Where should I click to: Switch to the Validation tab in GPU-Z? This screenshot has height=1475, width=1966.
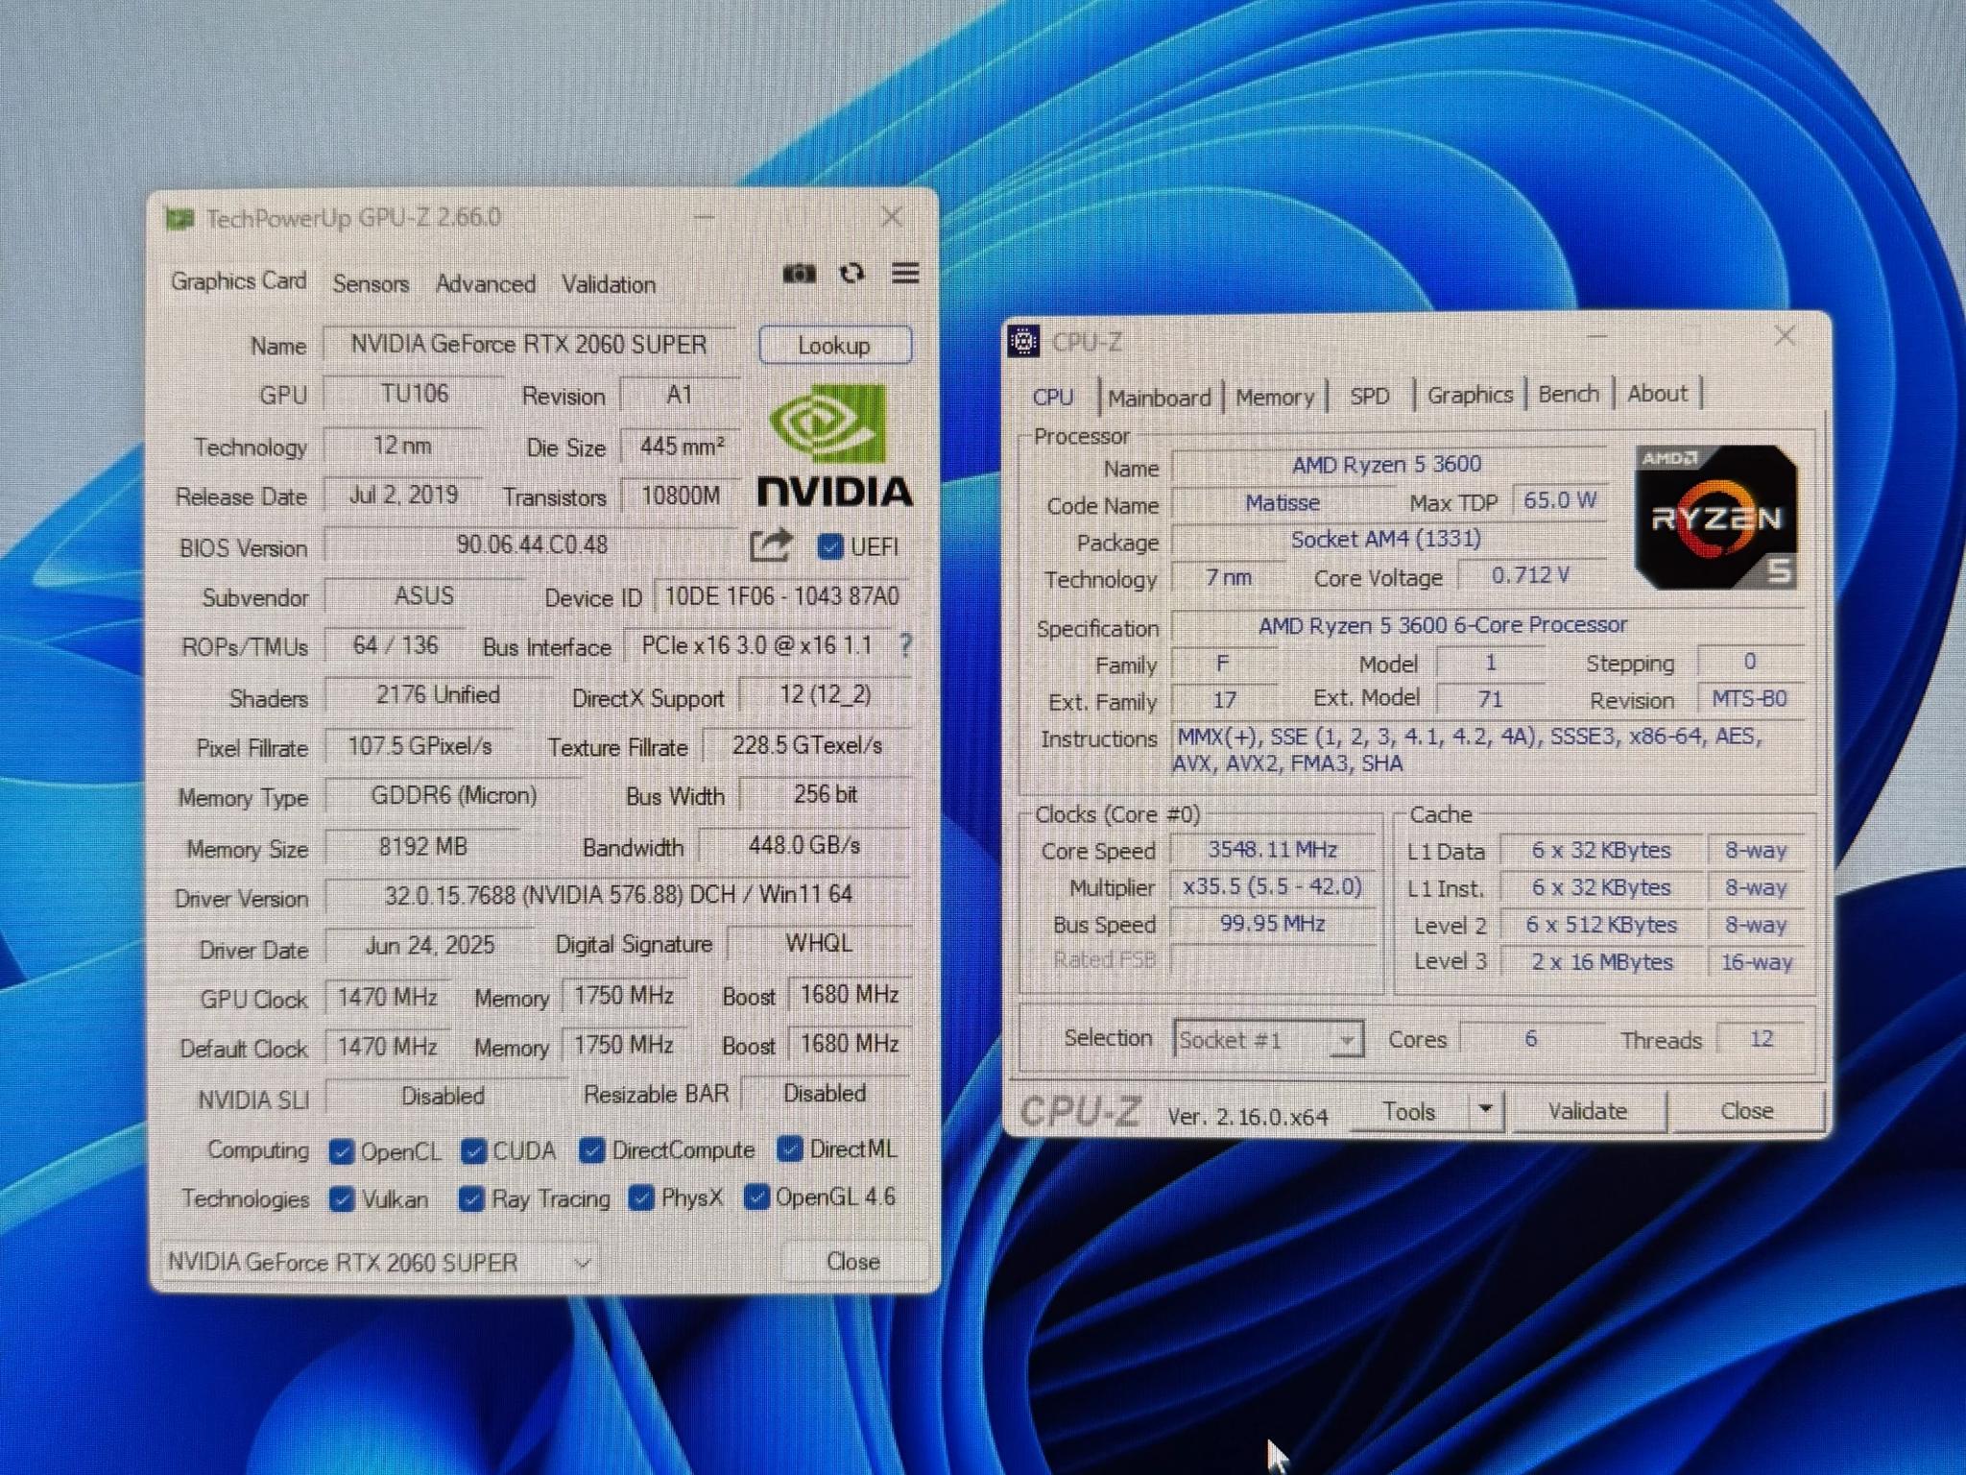click(x=609, y=284)
